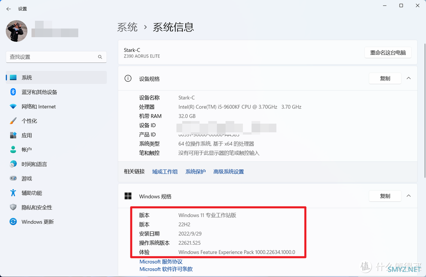Click the Windows 规格 header text
The image size is (426, 277).
(x=155, y=196)
